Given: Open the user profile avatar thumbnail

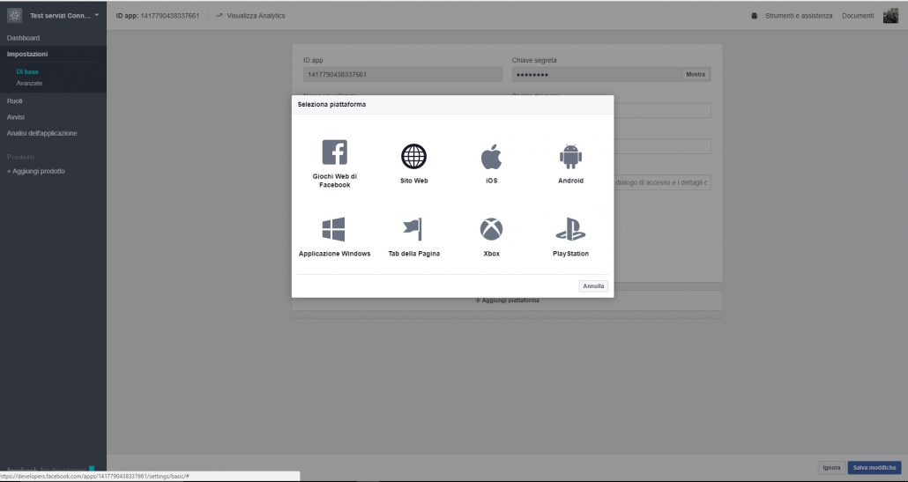Looking at the screenshot, I should coord(890,16).
